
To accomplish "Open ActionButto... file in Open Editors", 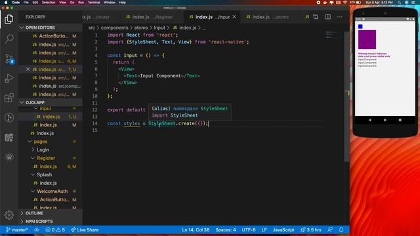I will pyautogui.click(x=51, y=36).
